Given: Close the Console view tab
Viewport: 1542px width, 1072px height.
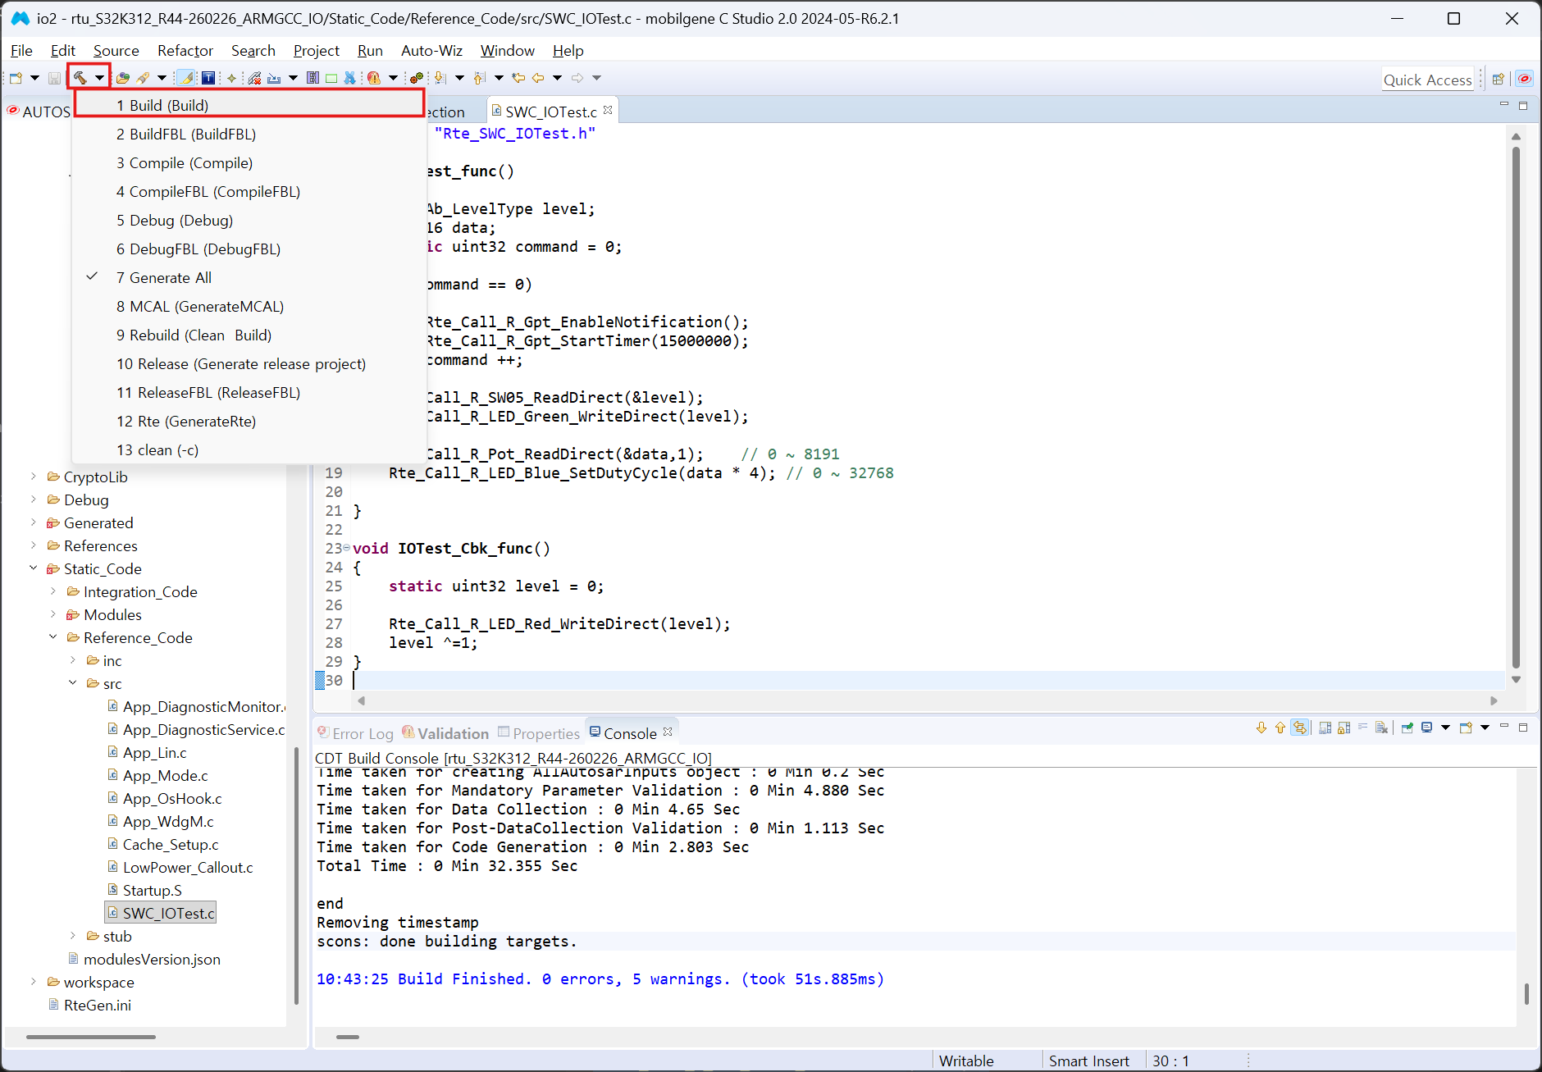Looking at the screenshot, I should pyautogui.click(x=668, y=732).
